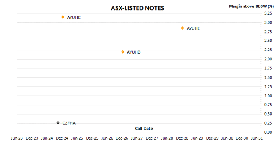The image size is (275, 144).
Task: Click the Jun-23 x-axis label
Action: (x=17, y=138)
